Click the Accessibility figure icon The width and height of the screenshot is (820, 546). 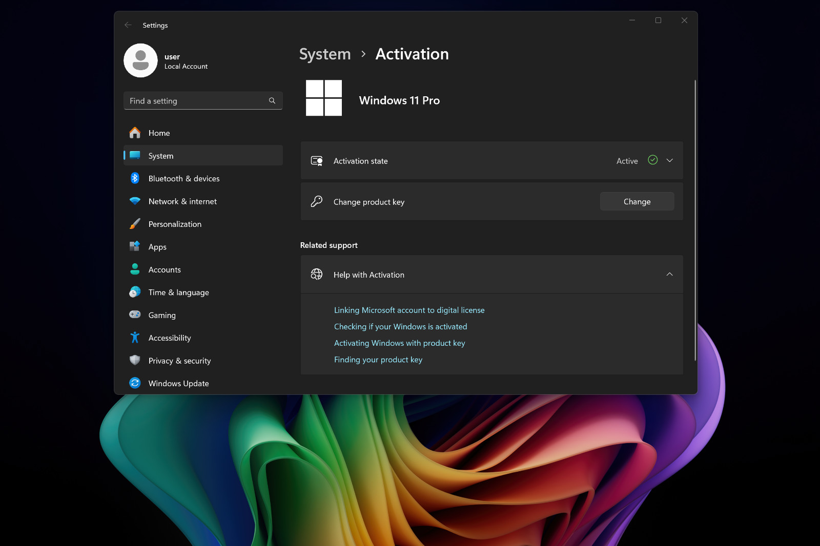(135, 338)
